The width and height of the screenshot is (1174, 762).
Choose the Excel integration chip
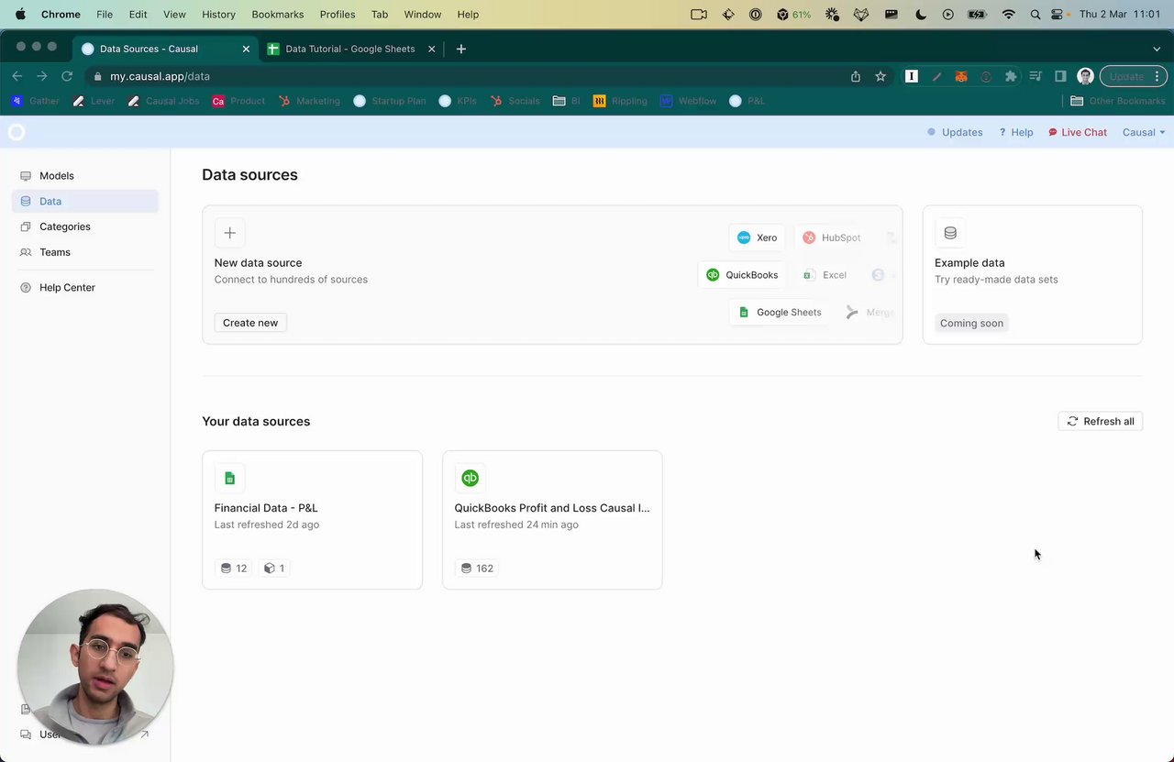825,275
